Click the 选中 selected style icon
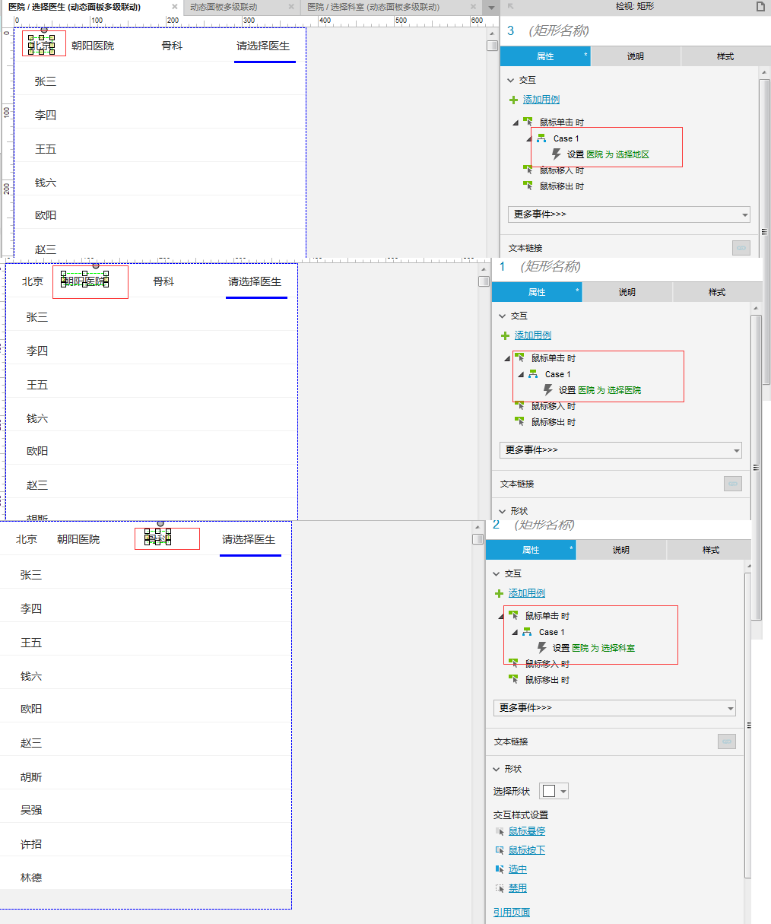The image size is (771, 924). (x=500, y=869)
